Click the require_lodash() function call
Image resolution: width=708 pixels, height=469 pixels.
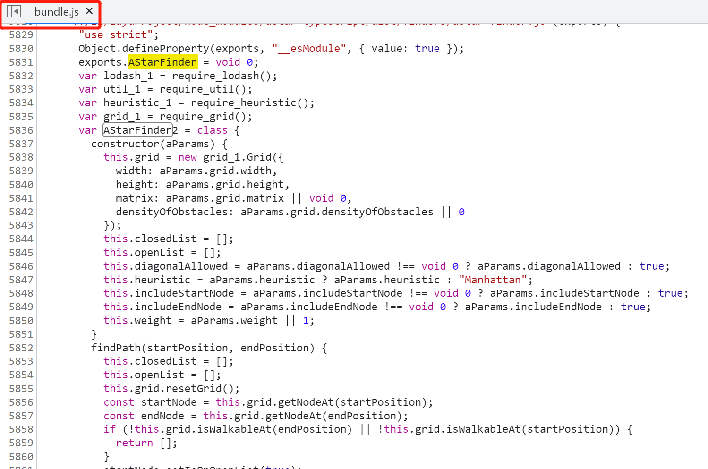pos(224,76)
